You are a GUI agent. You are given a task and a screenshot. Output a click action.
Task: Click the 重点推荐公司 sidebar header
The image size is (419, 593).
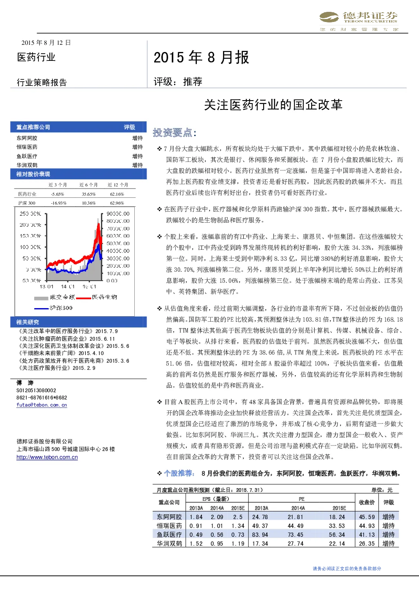tap(33, 127)
